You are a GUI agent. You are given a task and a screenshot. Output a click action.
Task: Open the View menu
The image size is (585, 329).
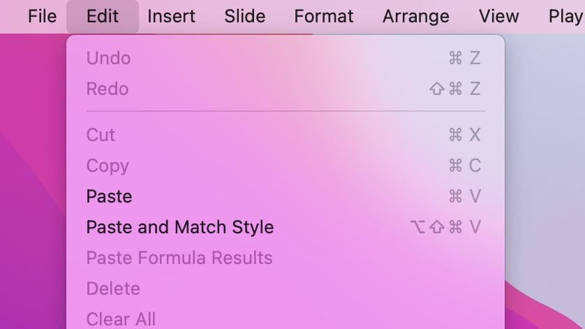tap(499, 17)
